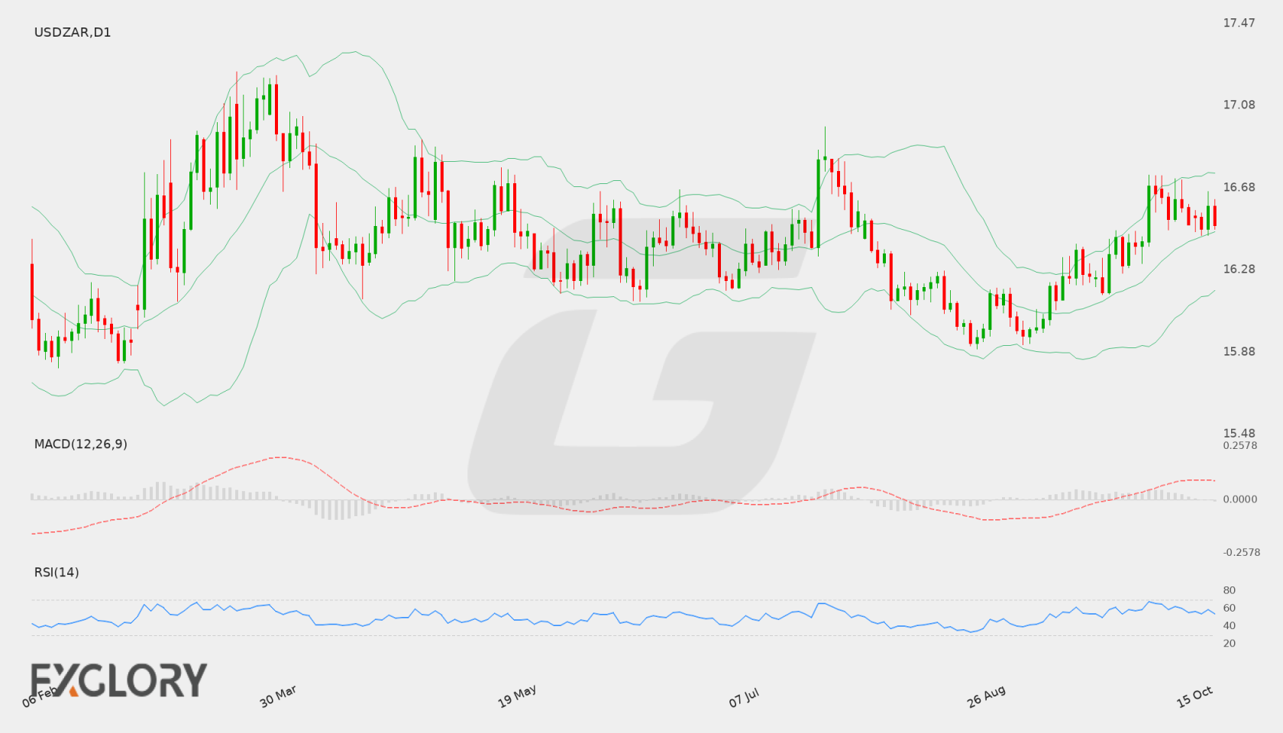Click the RSI 60 level label

click(x=1230, y=608)
